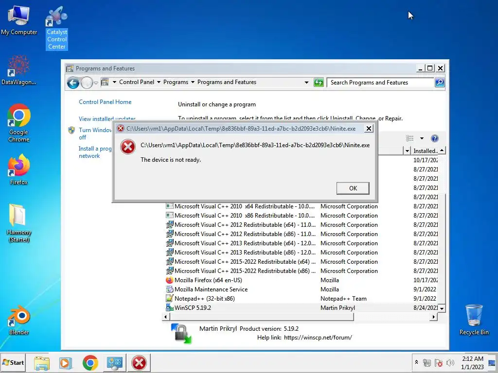This screenshot has height=373, width=498.
Task: Sort by Installed On column header
Action: tap(425, 151)
